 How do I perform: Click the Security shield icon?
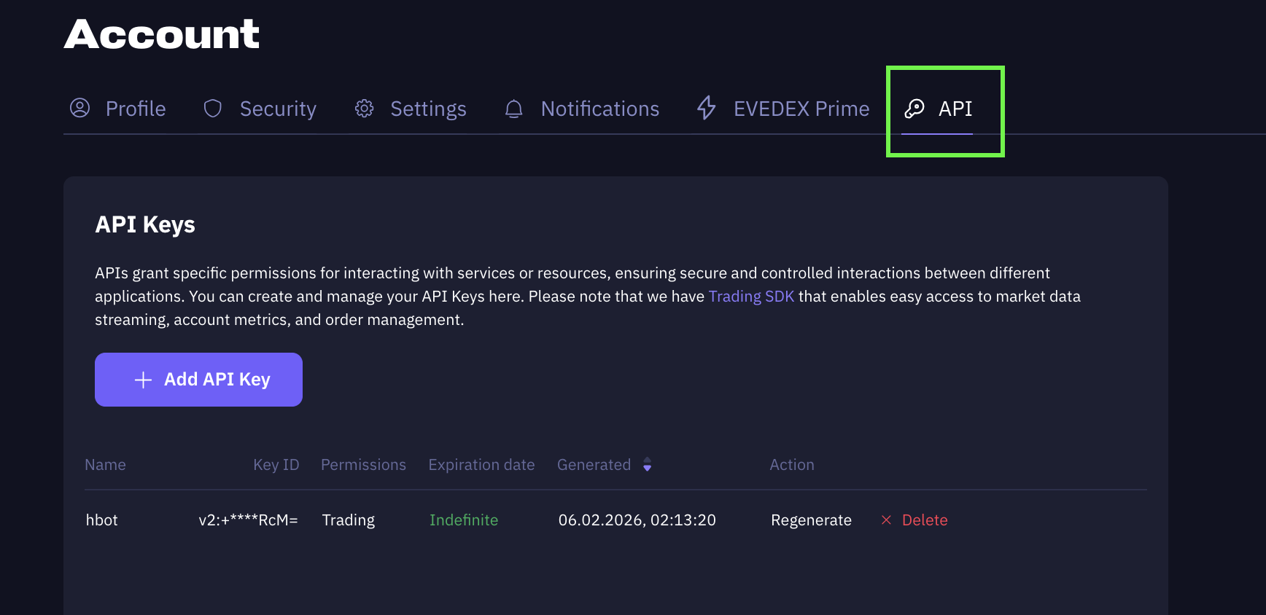click(x=212, y=109)
